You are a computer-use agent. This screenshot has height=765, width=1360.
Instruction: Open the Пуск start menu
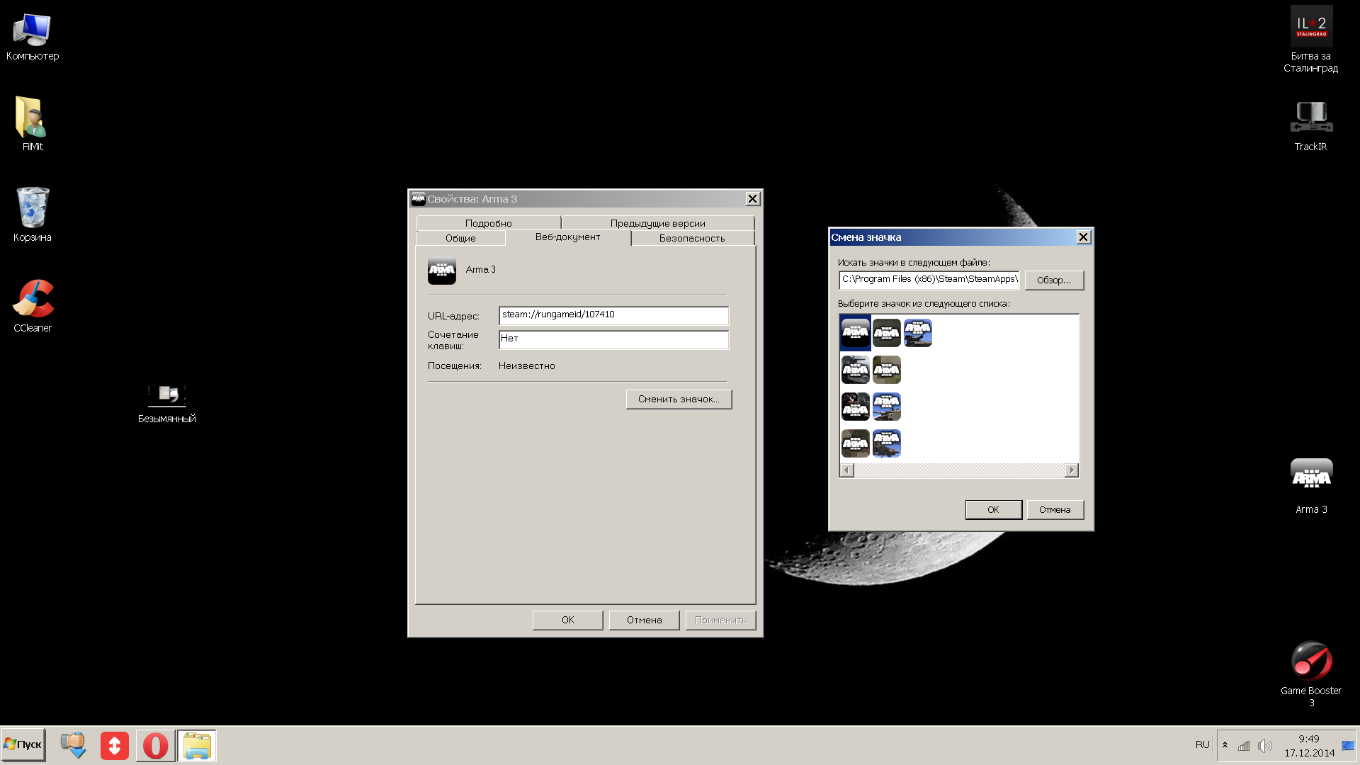pyautogui.click(x=23, y=745)
